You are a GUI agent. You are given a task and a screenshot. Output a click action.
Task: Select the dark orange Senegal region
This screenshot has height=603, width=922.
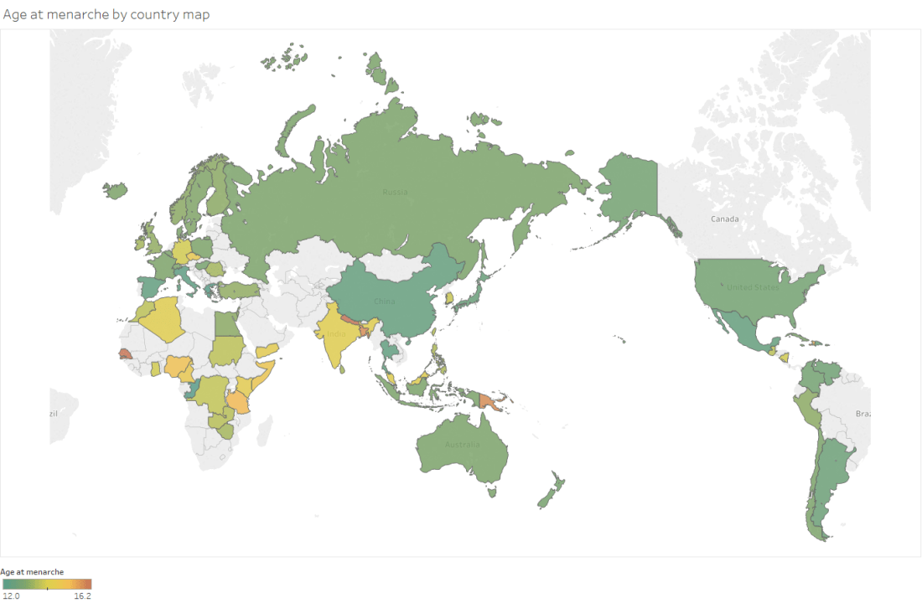click(x=123, y=355)
